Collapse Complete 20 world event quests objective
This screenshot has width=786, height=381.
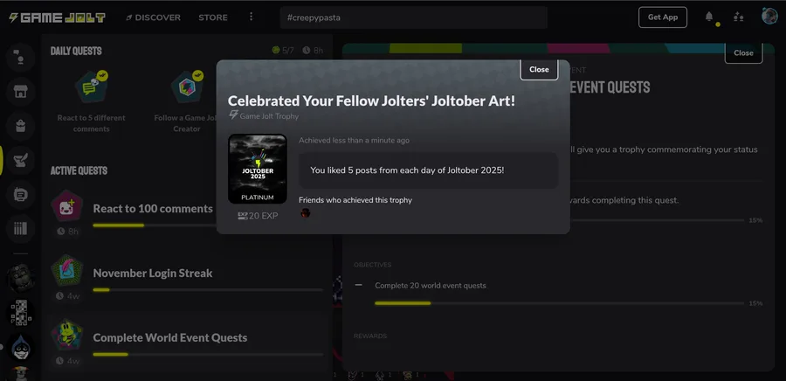(358, 285)
